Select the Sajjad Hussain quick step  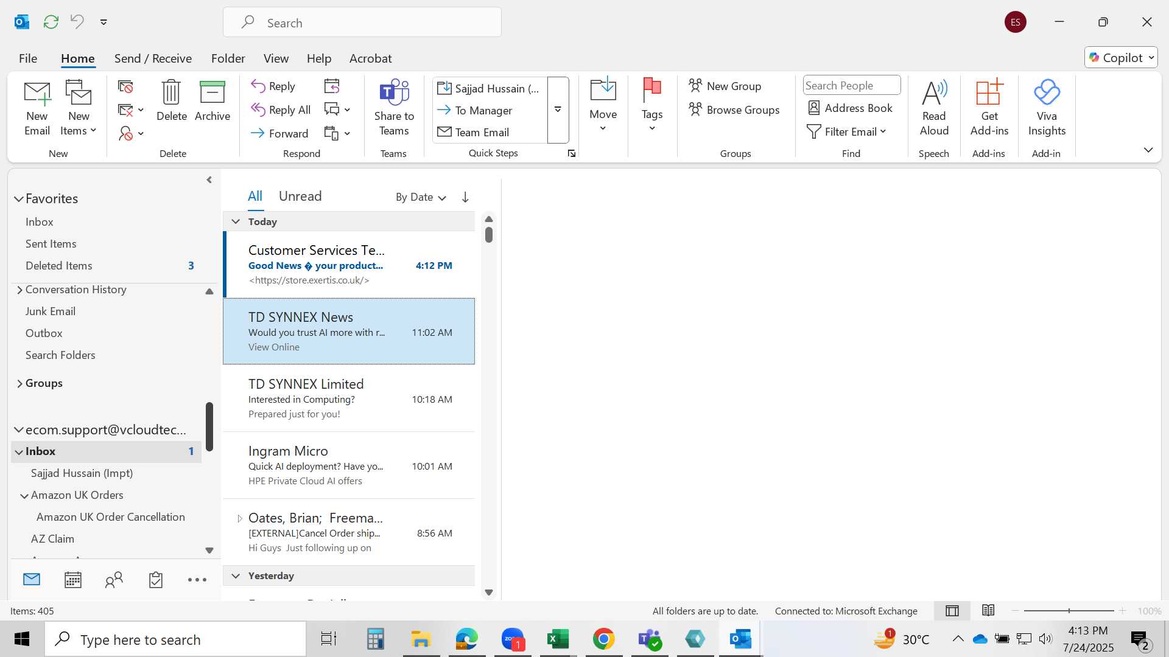pyautogui.click(x=489, y=88)
